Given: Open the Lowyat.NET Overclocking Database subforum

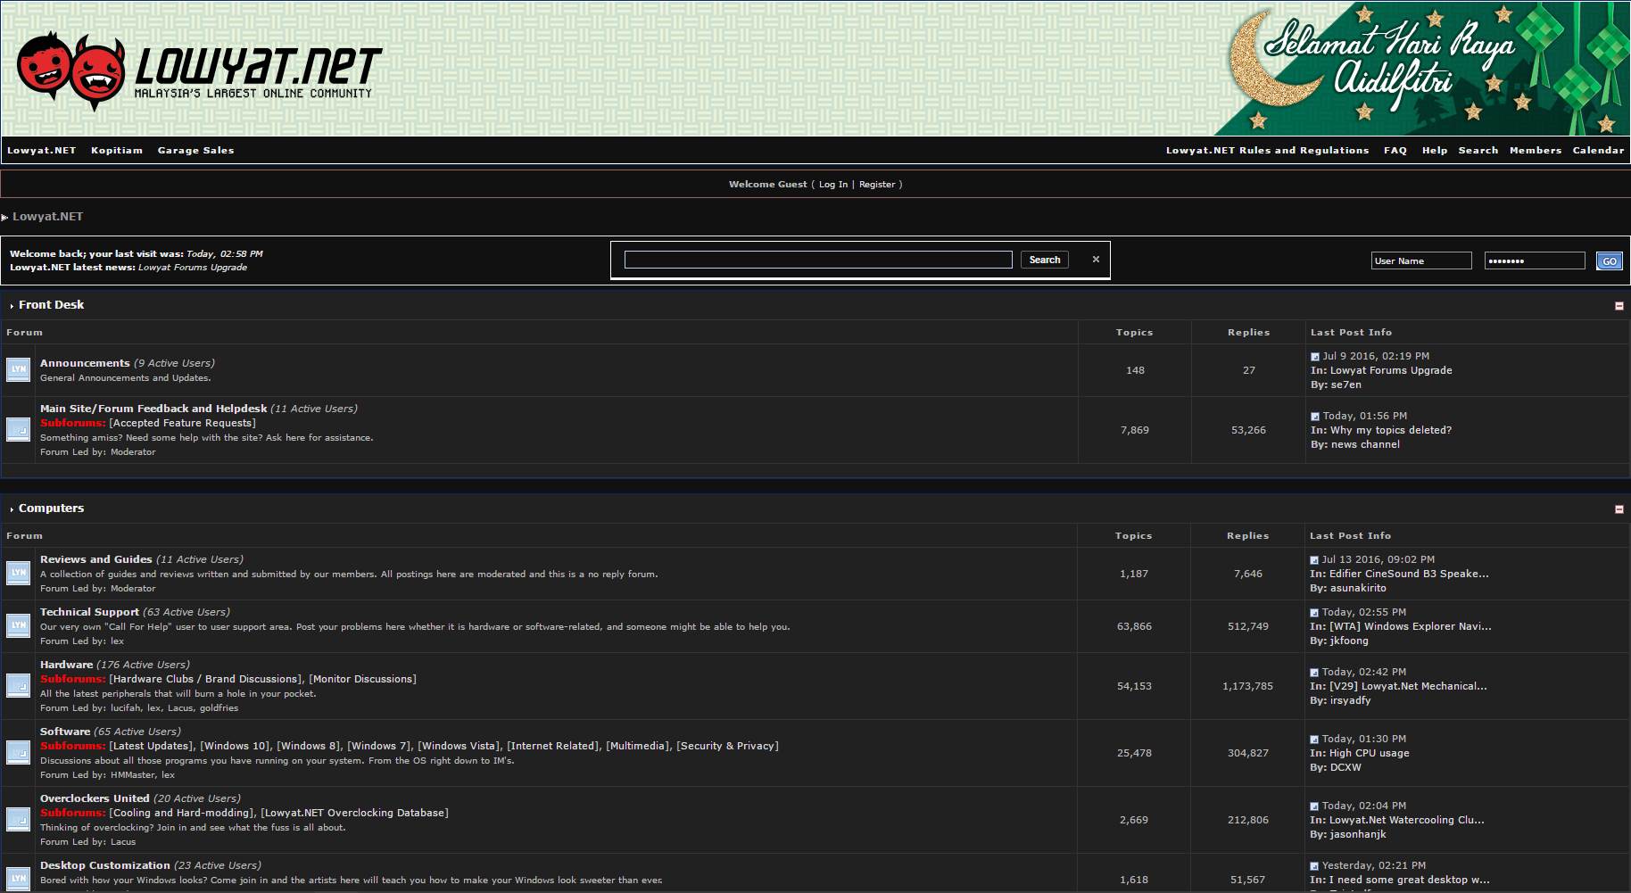Looking at the screenshot, I should tap(354, 813).
